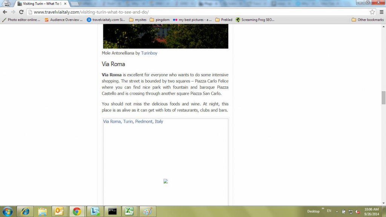
Task: Select the Visiting Turin – What To See tab
Action: [x=42, y=4]
